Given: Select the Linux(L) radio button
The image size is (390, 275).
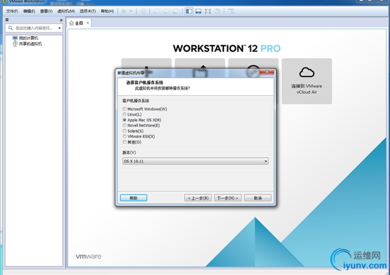Looking at the screenshot, I should click(x=125, y=114).
